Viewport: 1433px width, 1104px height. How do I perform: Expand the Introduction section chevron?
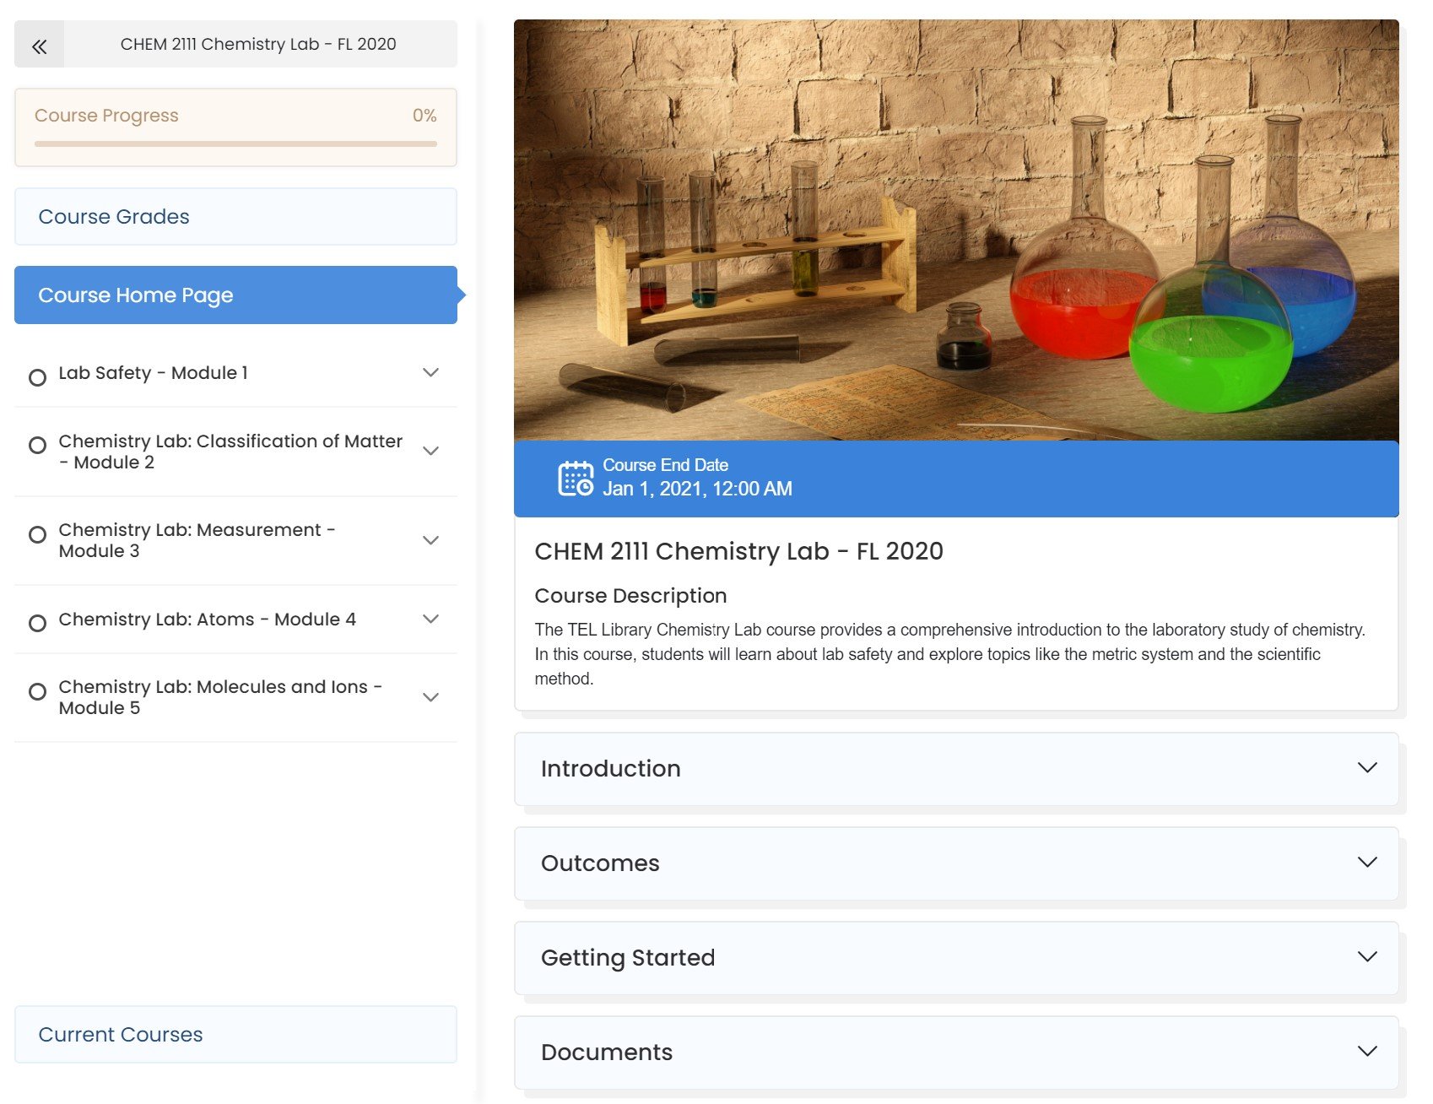[x=1367, y=767]
